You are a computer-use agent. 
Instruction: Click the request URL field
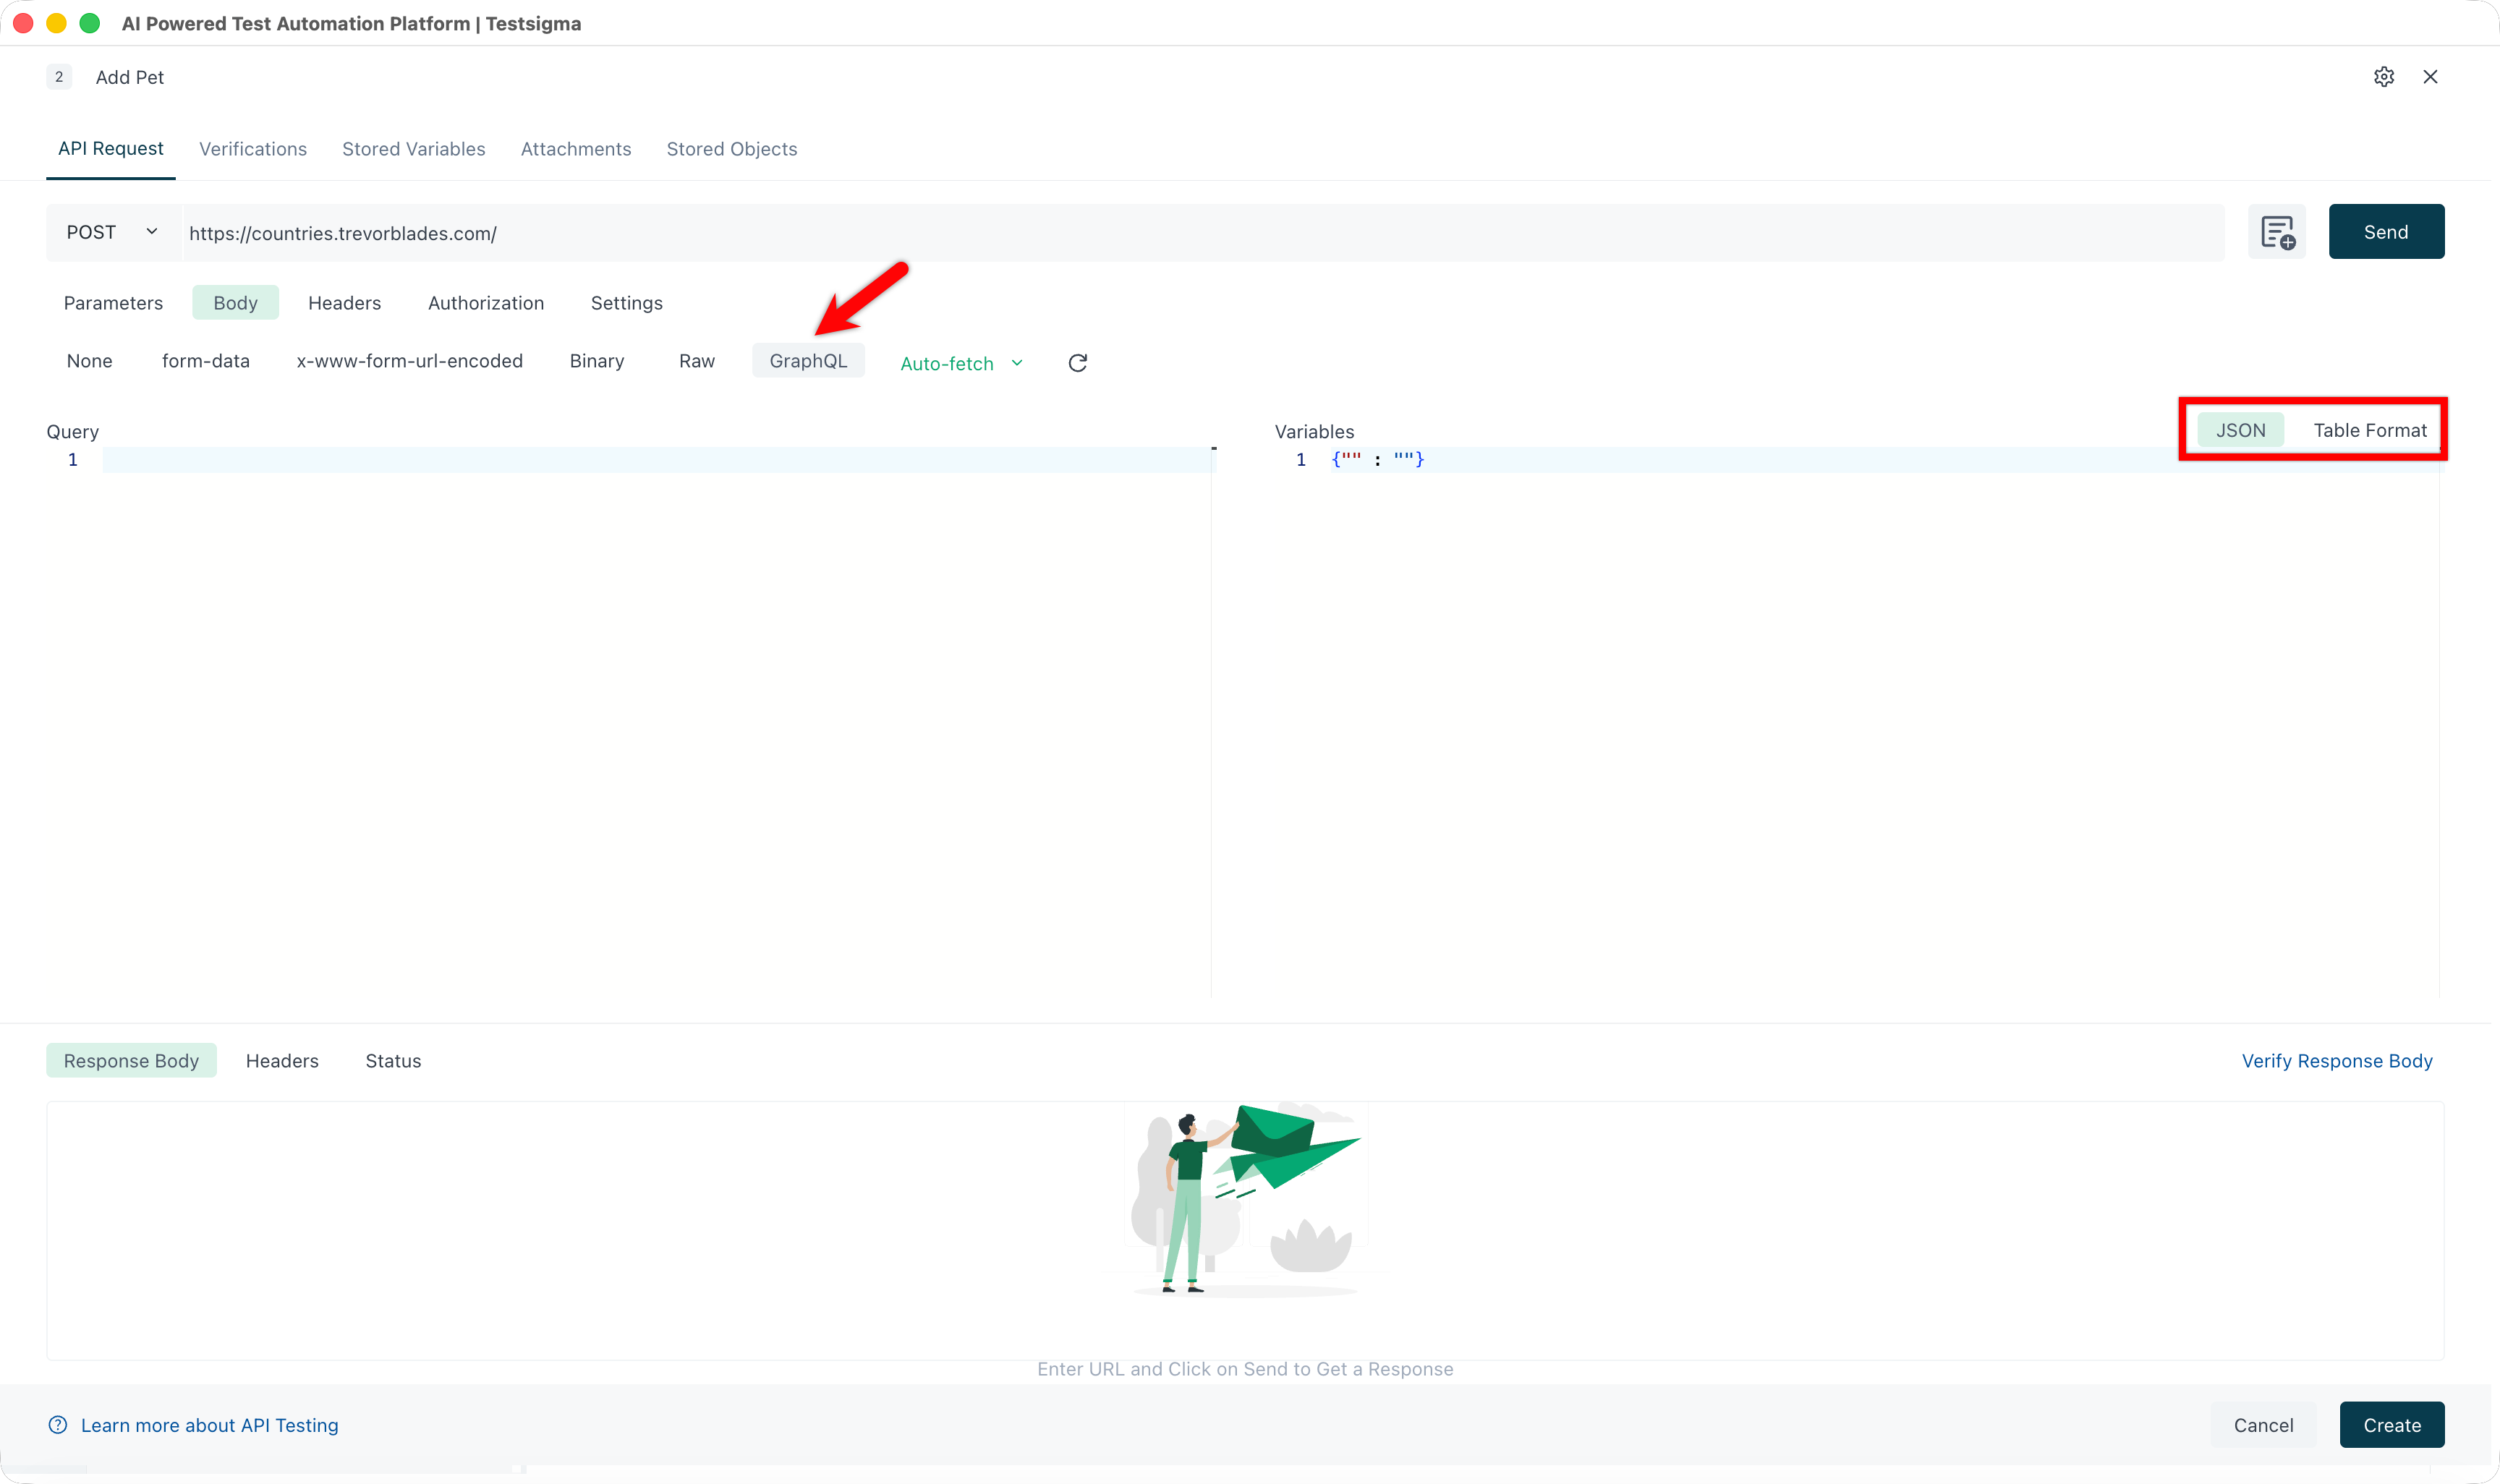800,232
